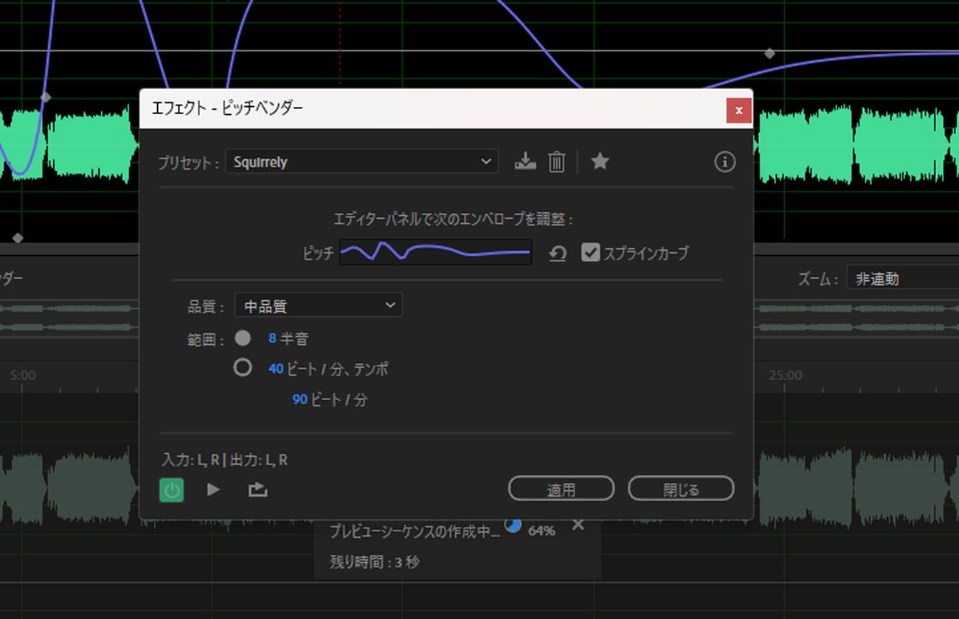The image size is (959, 619).
Task: Click the 90 beats per minute value
Action: pyautogui.click(x=300, y=399)
